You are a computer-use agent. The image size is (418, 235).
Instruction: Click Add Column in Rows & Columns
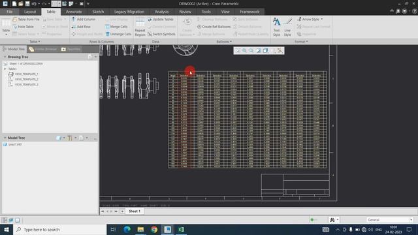(x=84, y=19)
